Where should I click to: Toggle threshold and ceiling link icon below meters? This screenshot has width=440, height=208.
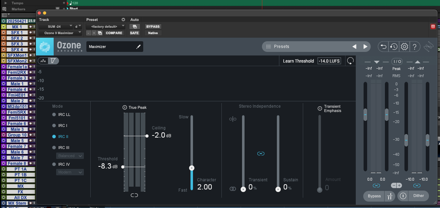click(134, 195)
